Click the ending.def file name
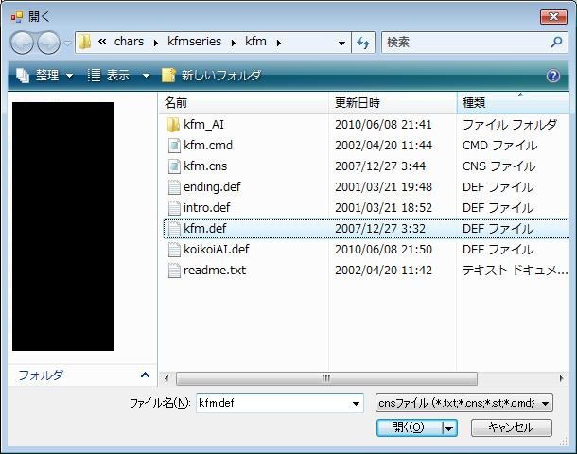The image size is (577, 454). (x=212, y=187)
